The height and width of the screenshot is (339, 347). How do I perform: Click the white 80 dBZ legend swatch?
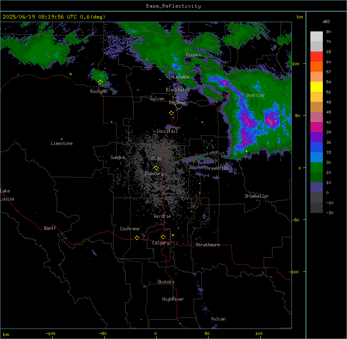tap(316, 37)
